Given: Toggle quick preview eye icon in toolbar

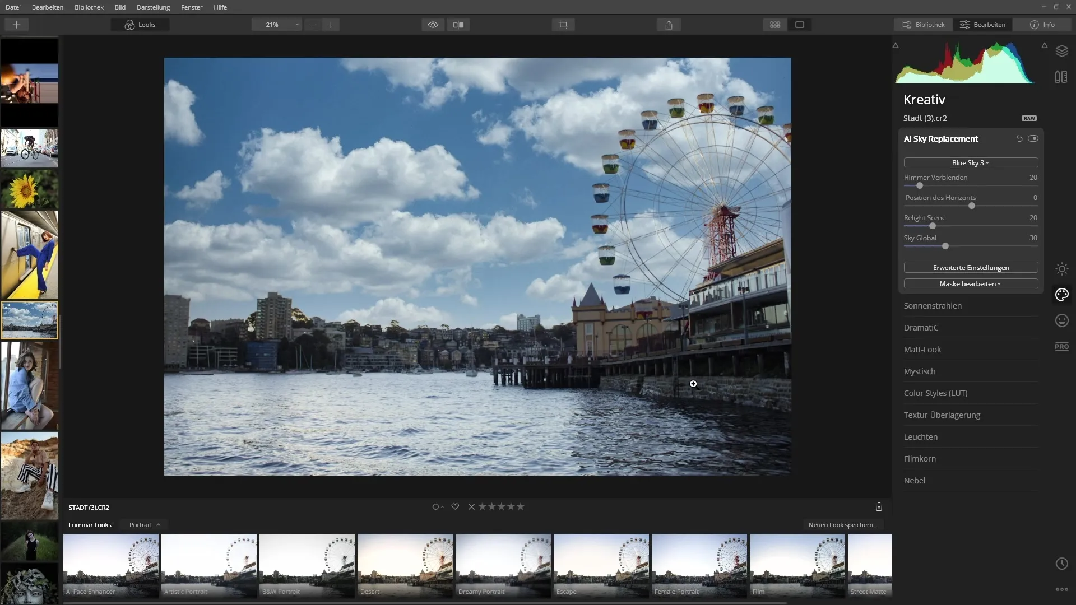Looking at the screenshot, I should [433, 25].
